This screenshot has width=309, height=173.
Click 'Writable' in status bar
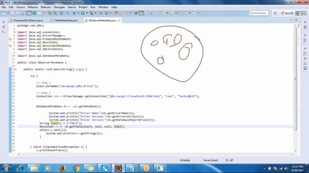185,160
